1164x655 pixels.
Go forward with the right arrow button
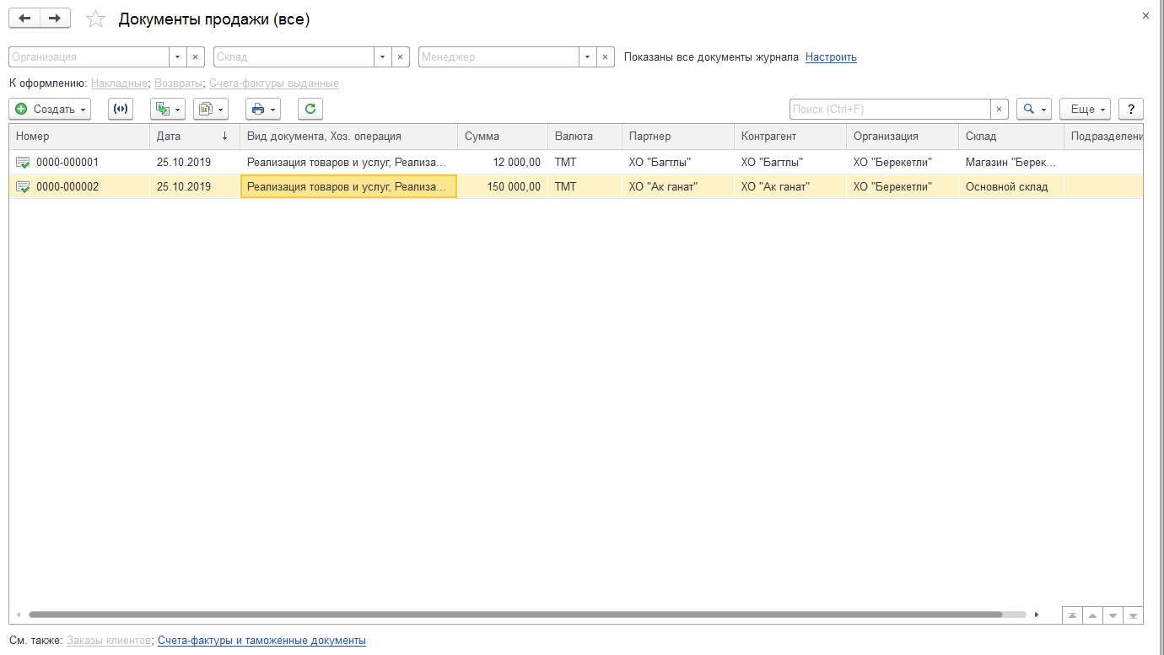click(x=55, y=18)
